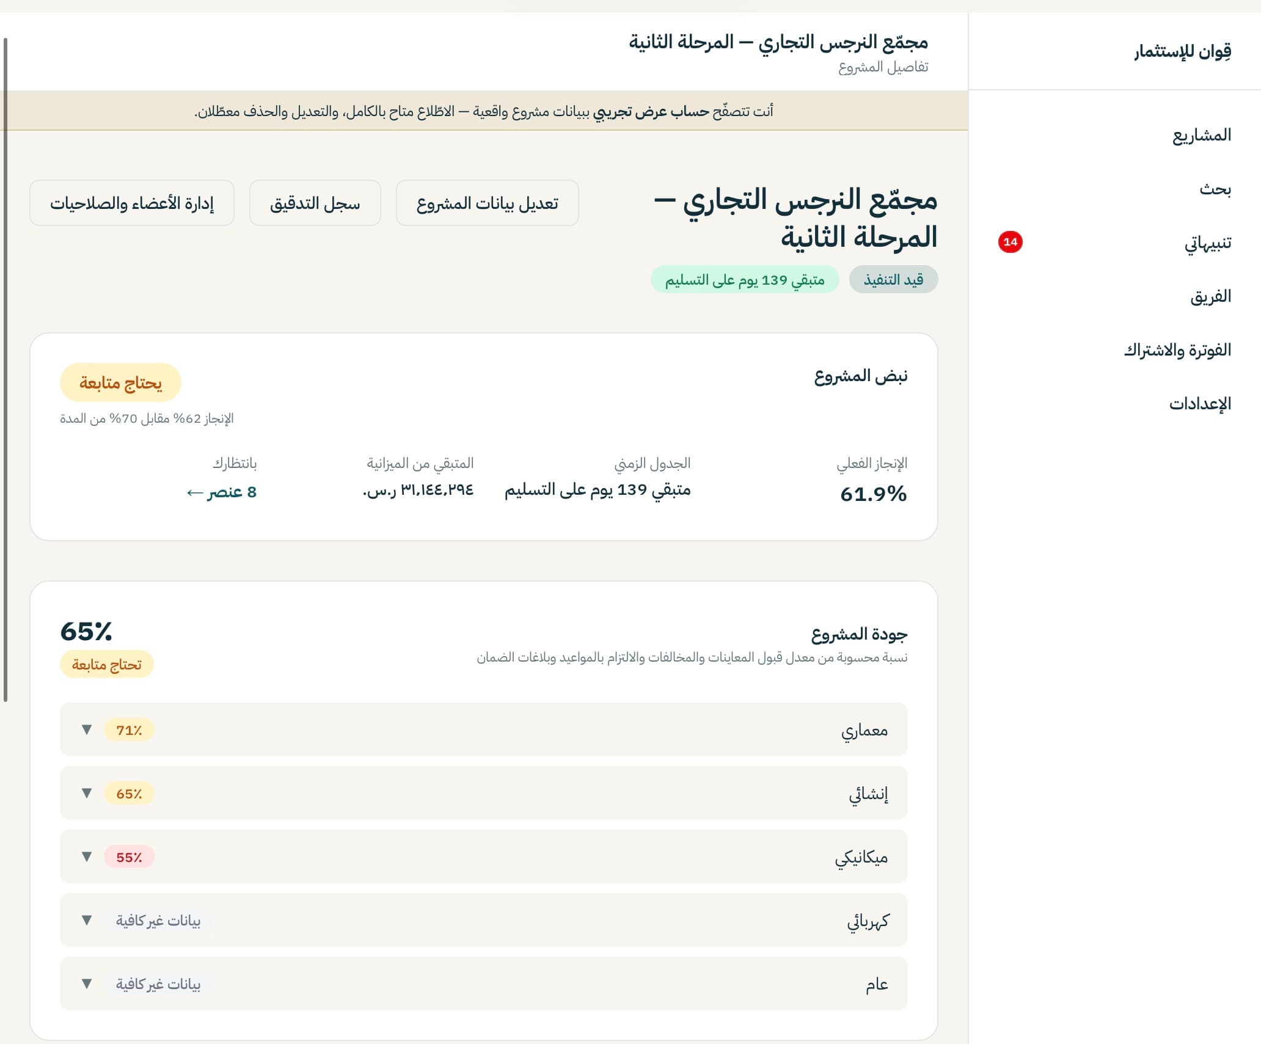Click green متبقي 139 يوم chip

pyautogui.click(x=745, y=280)
